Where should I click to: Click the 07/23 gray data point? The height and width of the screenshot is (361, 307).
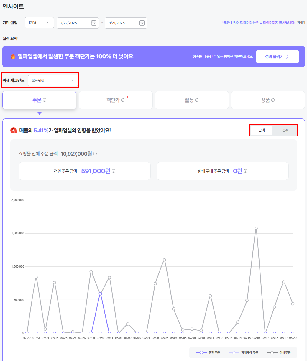(36, 277)
